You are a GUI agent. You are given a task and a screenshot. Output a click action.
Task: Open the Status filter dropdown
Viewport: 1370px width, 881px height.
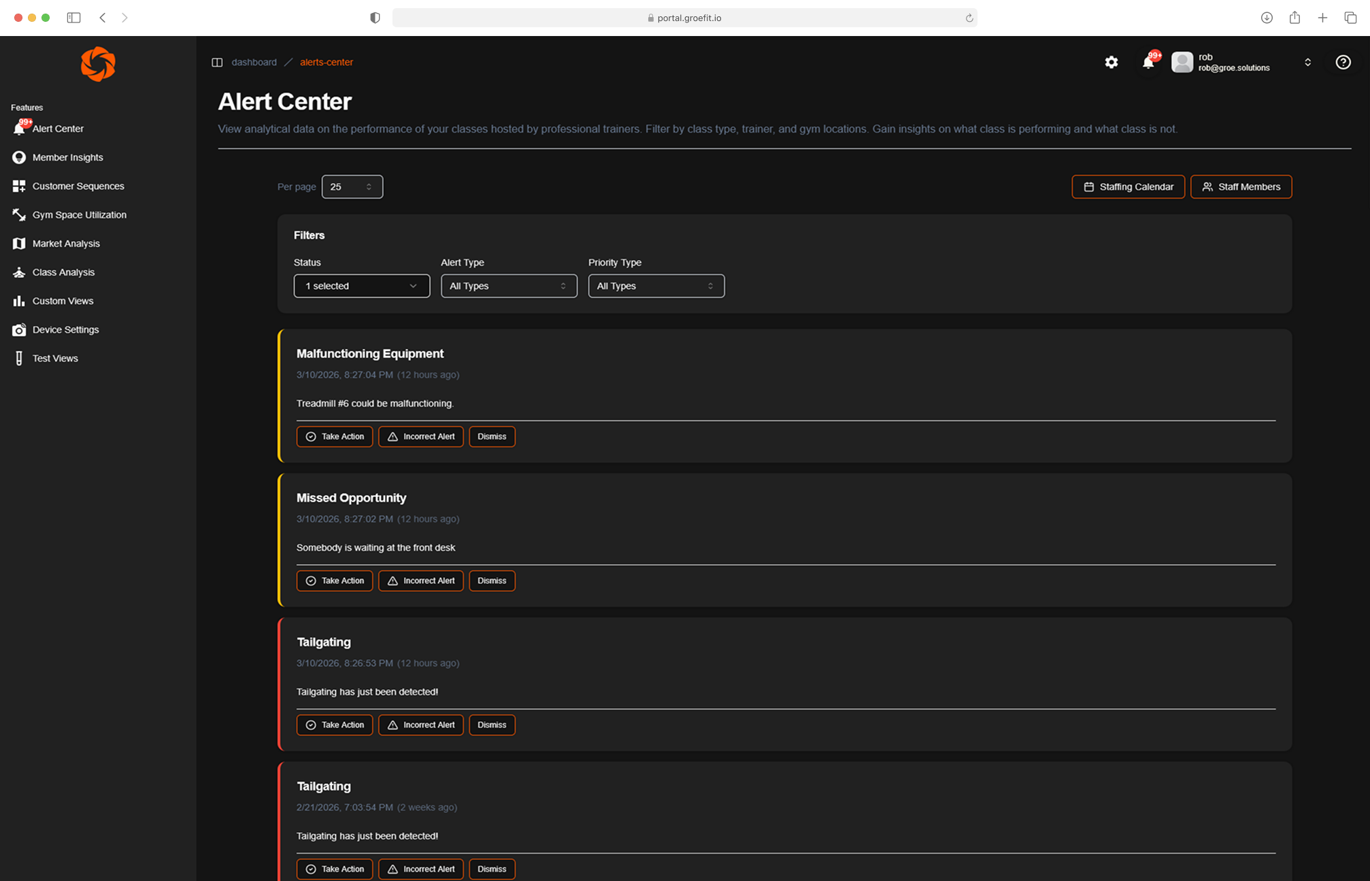(x=361, y=286)
